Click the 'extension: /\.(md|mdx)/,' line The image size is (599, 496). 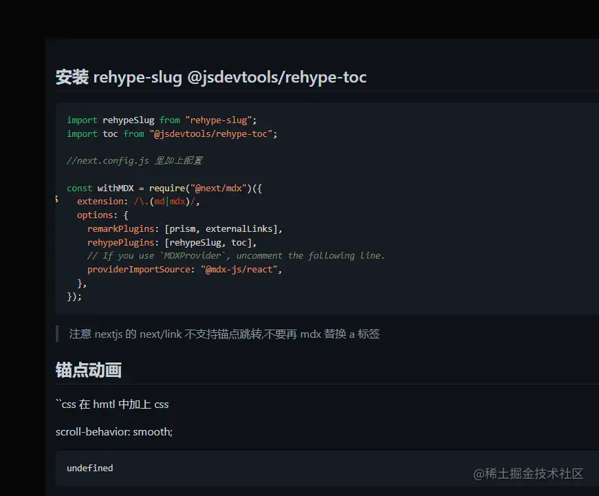click(138, 202)
